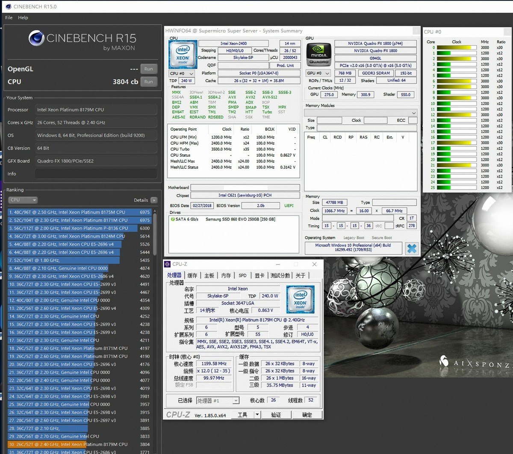Switch to the 关于 tab in CPU-Z
513x454 pixels.
click(301, 276)
